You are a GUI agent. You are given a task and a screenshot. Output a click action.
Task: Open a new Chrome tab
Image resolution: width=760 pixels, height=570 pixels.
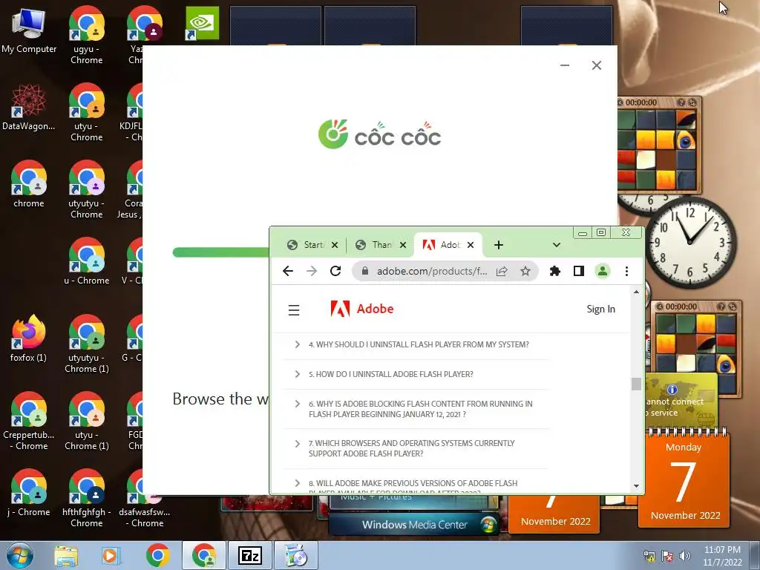point(498,245)
